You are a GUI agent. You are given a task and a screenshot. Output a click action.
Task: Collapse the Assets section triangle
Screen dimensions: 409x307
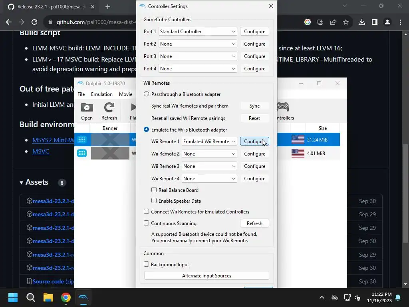click(x=22, y=182)
